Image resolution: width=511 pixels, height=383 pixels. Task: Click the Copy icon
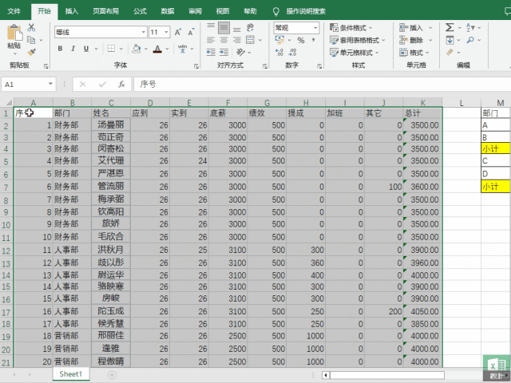click(31, 40)
